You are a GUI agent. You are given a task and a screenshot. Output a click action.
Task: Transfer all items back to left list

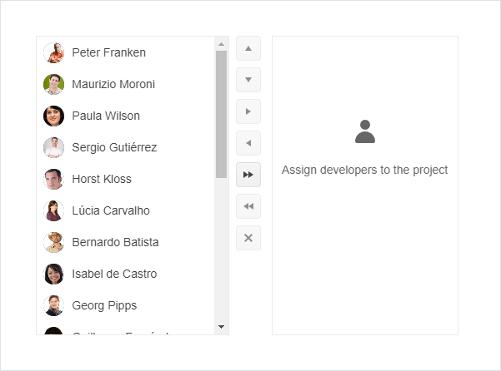click(248, 206)
